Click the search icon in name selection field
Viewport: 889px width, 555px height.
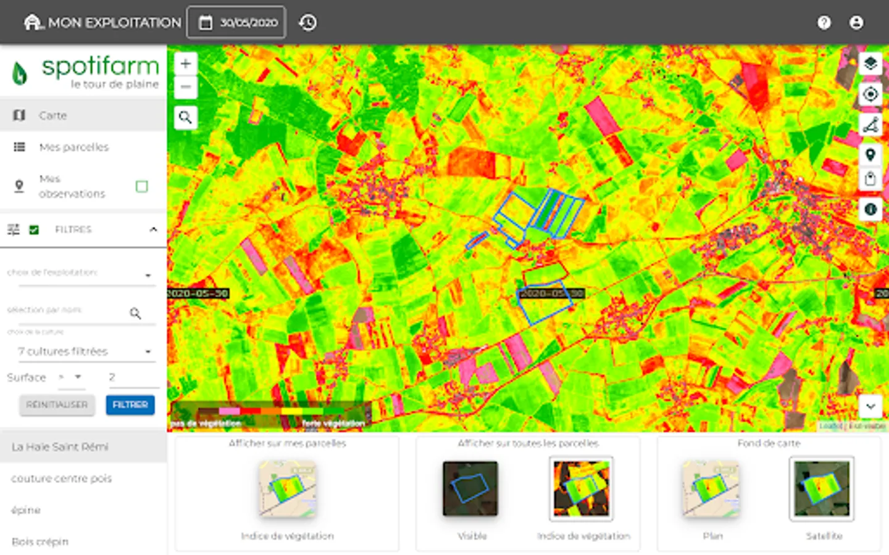tap(135, 313)
